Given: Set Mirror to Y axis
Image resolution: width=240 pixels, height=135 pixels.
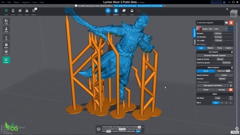Looking at the screenshot, I should coord(226,103).
